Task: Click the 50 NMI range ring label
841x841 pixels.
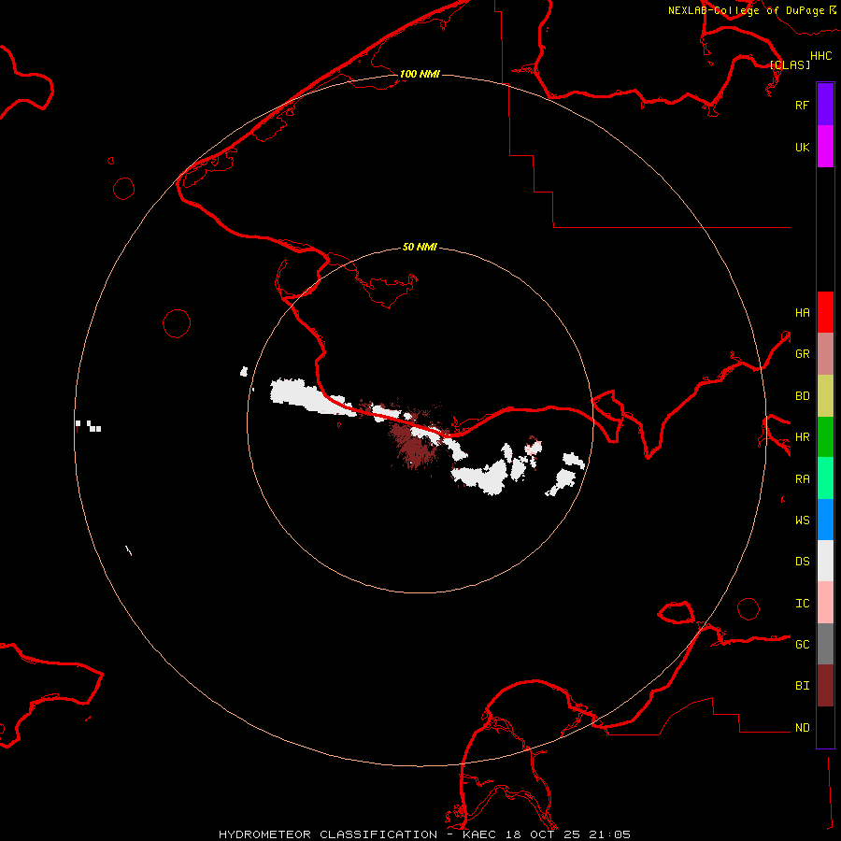Action: (420, 247)
